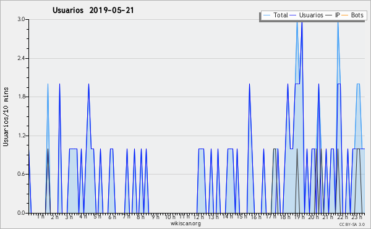Click the CC BY-SA 3.0 license text
This screenshot has width=371, height=229.
point(352,224)
